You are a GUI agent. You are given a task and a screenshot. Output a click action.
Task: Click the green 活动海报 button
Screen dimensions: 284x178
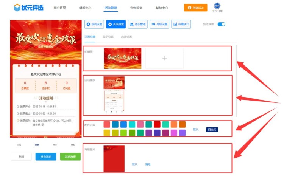click(x=70, y=156)
